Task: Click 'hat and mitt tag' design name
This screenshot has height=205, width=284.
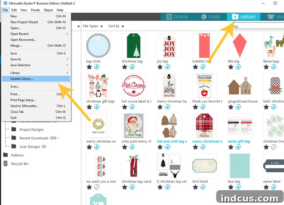Action: click(172, 141)
